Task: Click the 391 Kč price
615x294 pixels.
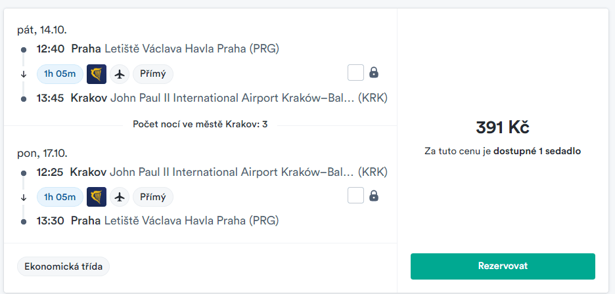Action: [503, 127]
